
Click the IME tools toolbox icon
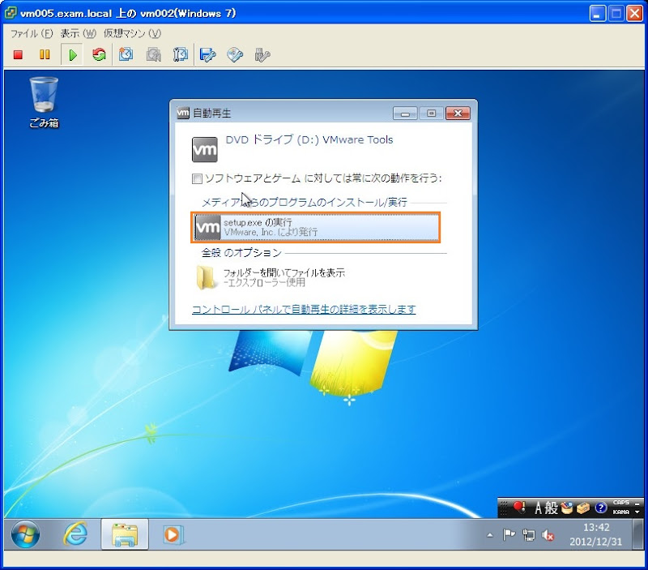point(583,508)
